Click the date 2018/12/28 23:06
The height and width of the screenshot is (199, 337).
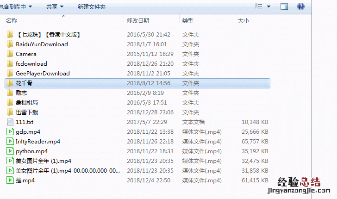coord(150,112)
